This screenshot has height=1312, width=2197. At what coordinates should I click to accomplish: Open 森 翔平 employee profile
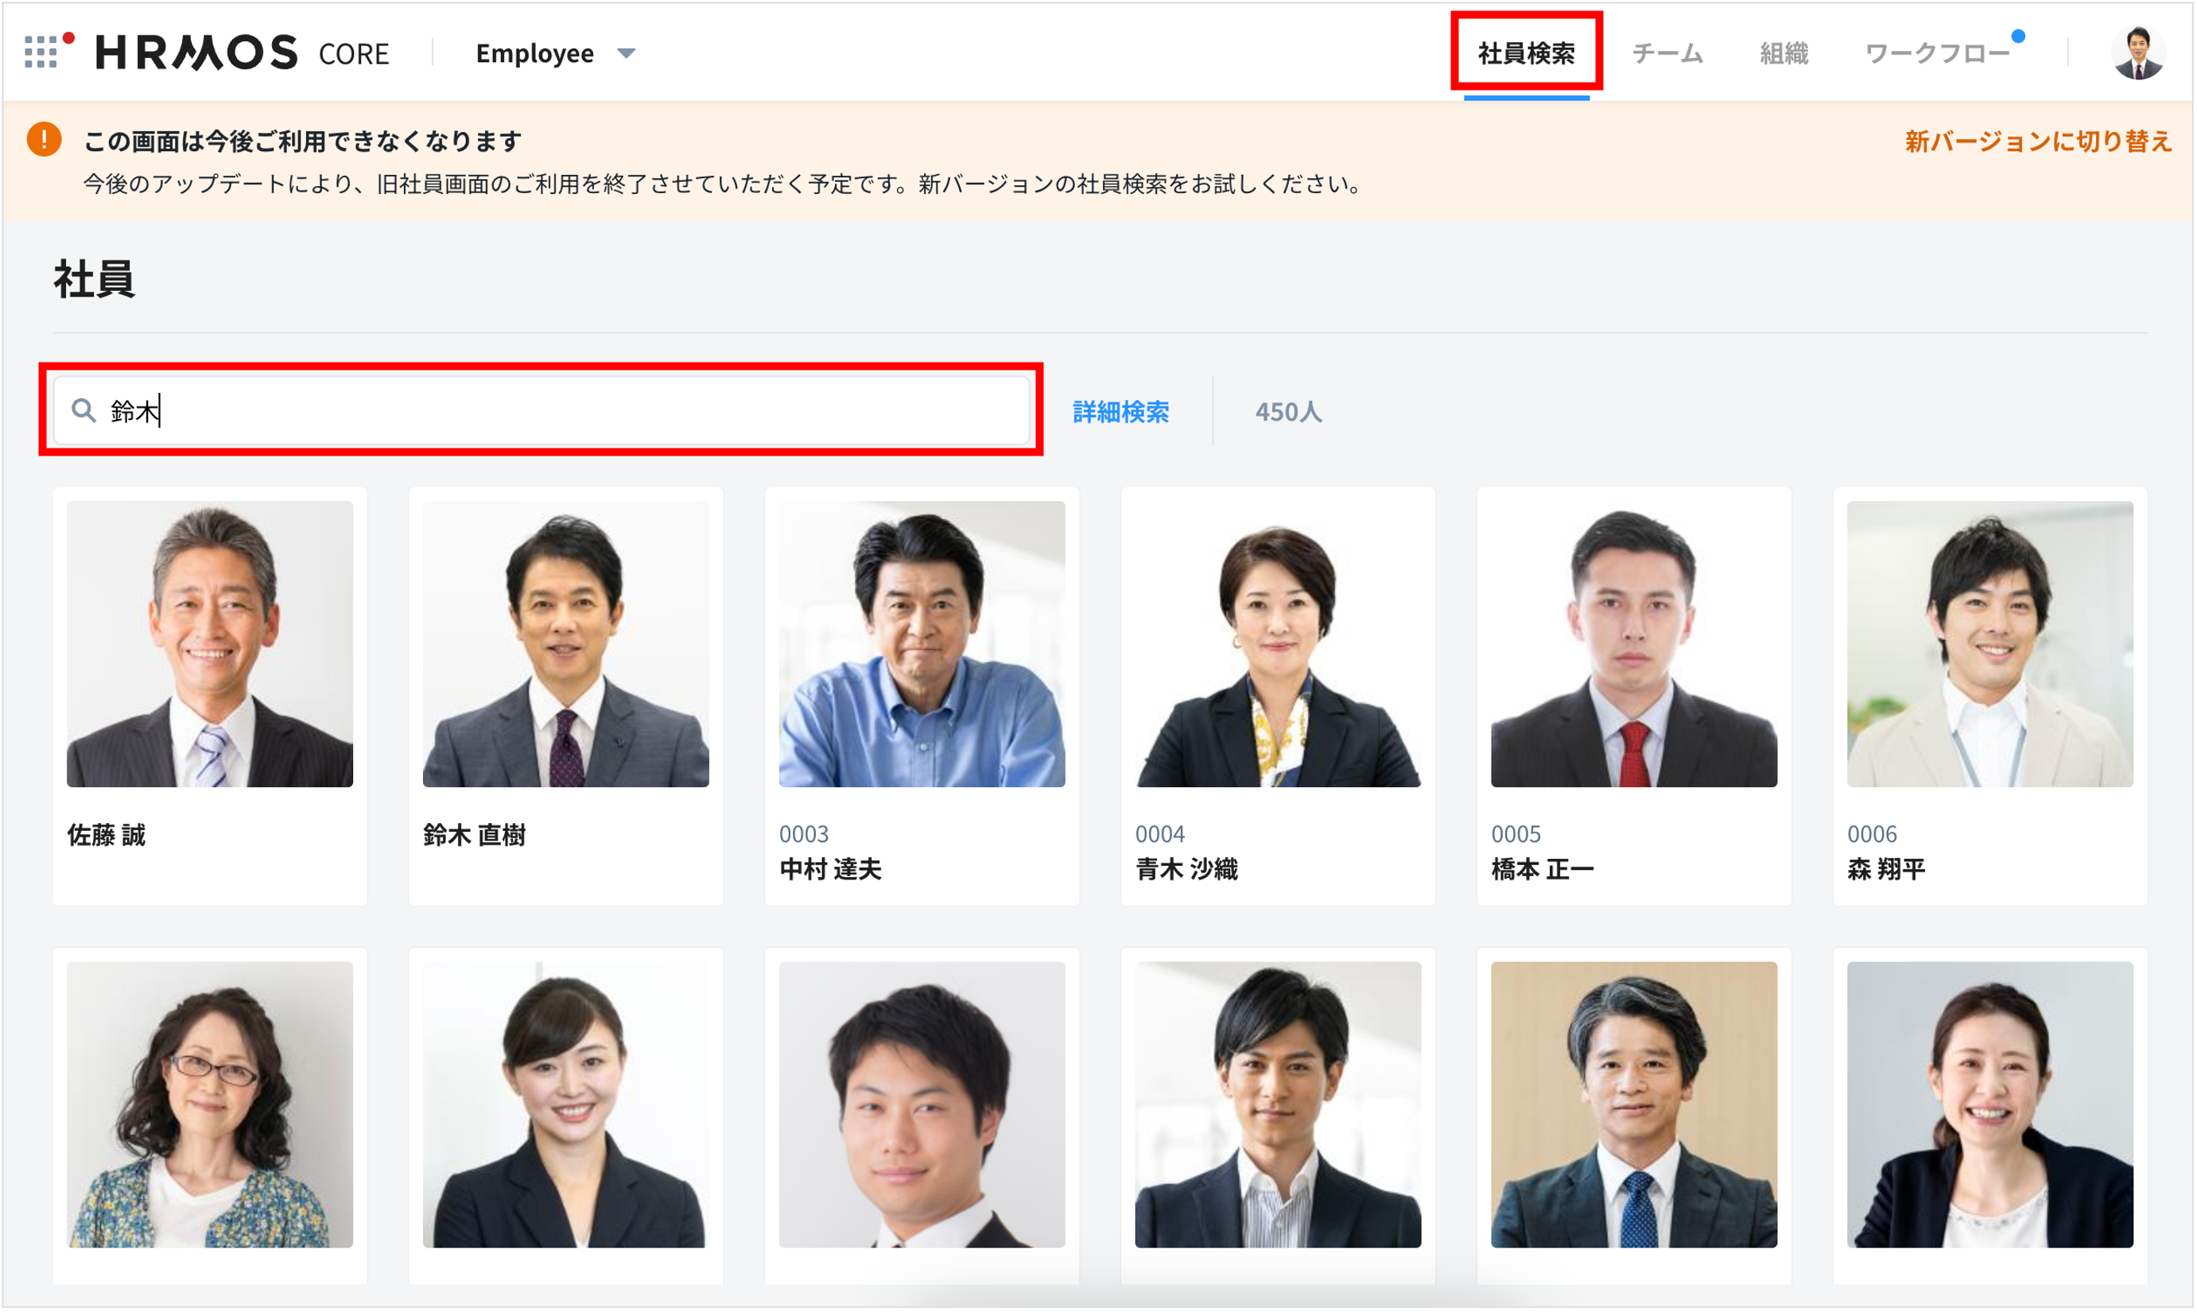click(x=1989, y=696)
